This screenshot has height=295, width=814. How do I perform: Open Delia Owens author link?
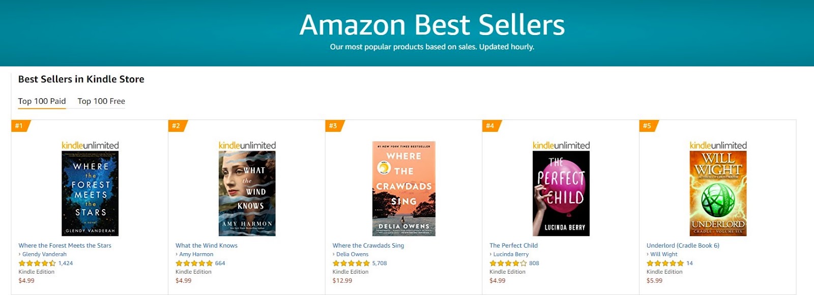[352, 254]
